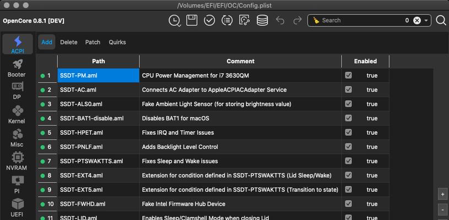
Task: Toggle Enabled checkbox for SSDT-EXT4.aml
Action: [348, 175]
